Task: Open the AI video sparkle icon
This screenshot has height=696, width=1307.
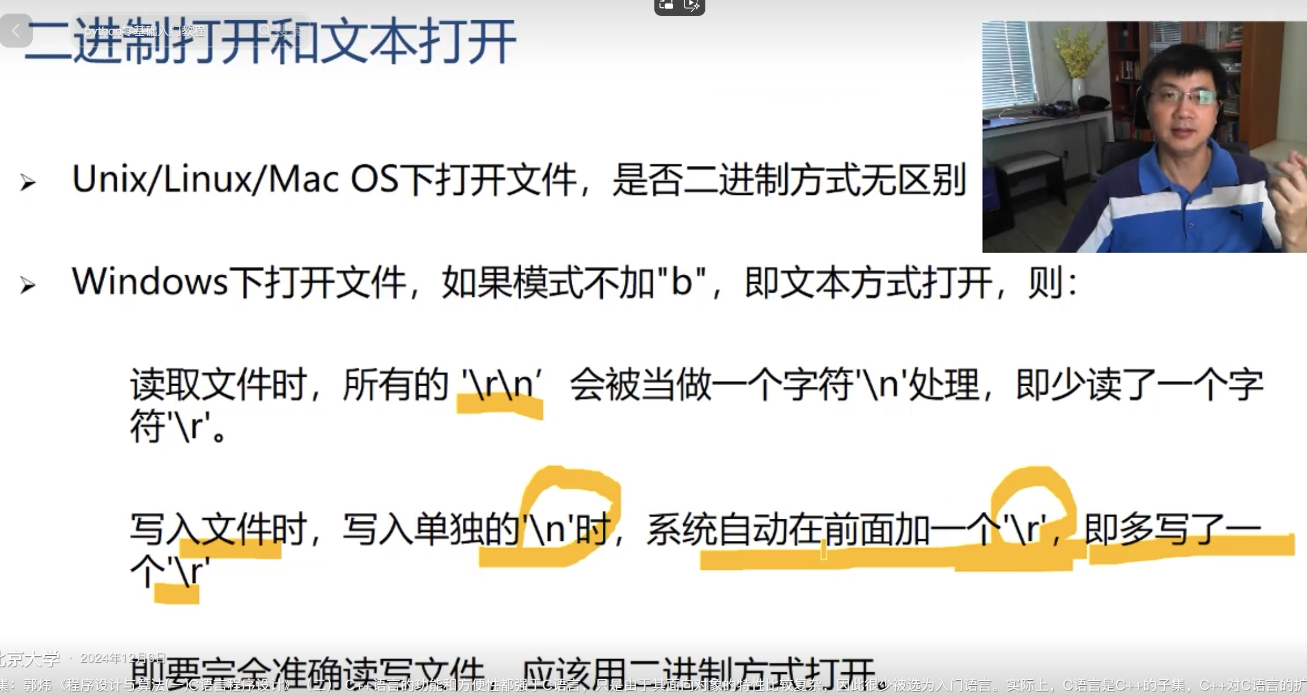Action: point(692,6)
